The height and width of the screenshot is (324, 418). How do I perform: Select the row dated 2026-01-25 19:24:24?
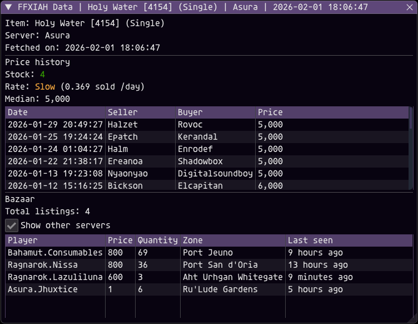[x=207, y=136]
